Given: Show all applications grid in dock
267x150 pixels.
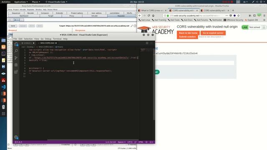Looking at the screenshot, I should 3,114.
